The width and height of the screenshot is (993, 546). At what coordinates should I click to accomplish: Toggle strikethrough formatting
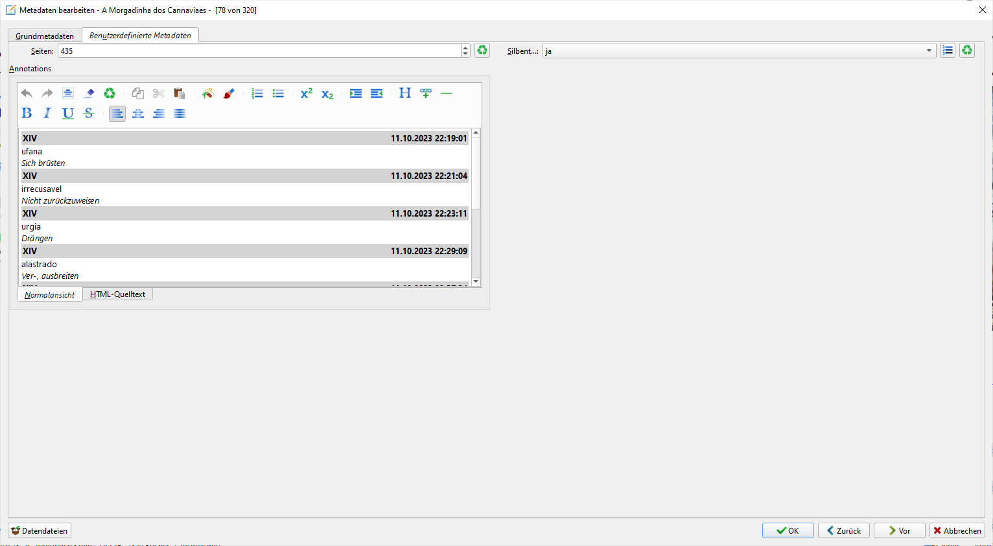[x=89, y=113]
